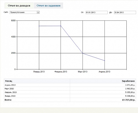Switch to Отчет по заданиям tab

(49, 6)
